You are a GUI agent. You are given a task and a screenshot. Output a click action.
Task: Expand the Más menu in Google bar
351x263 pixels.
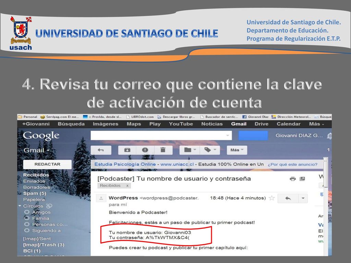coord(316,124)
